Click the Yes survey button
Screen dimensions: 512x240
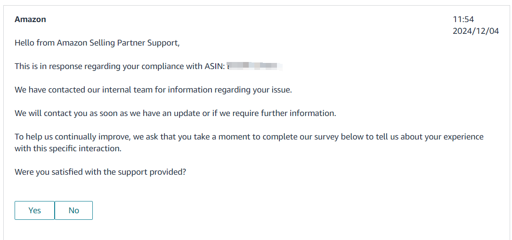34,210
